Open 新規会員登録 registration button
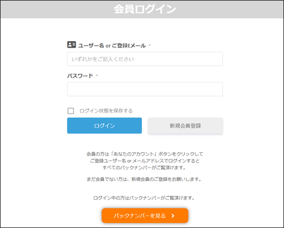Image resolution: width=284 pixels, height=228 pixels. coord(185,126)
